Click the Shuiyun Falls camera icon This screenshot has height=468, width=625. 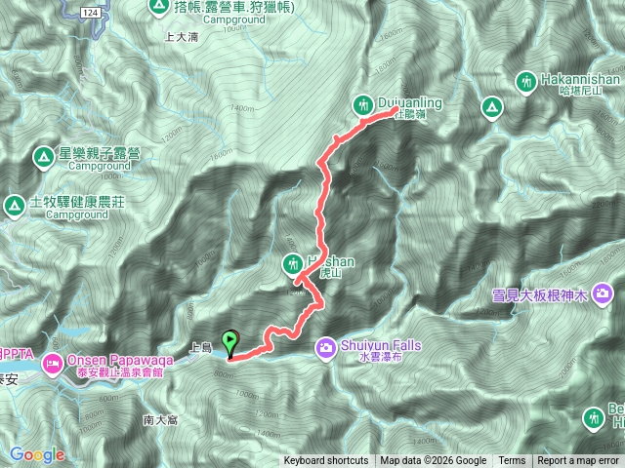[326, 349]
